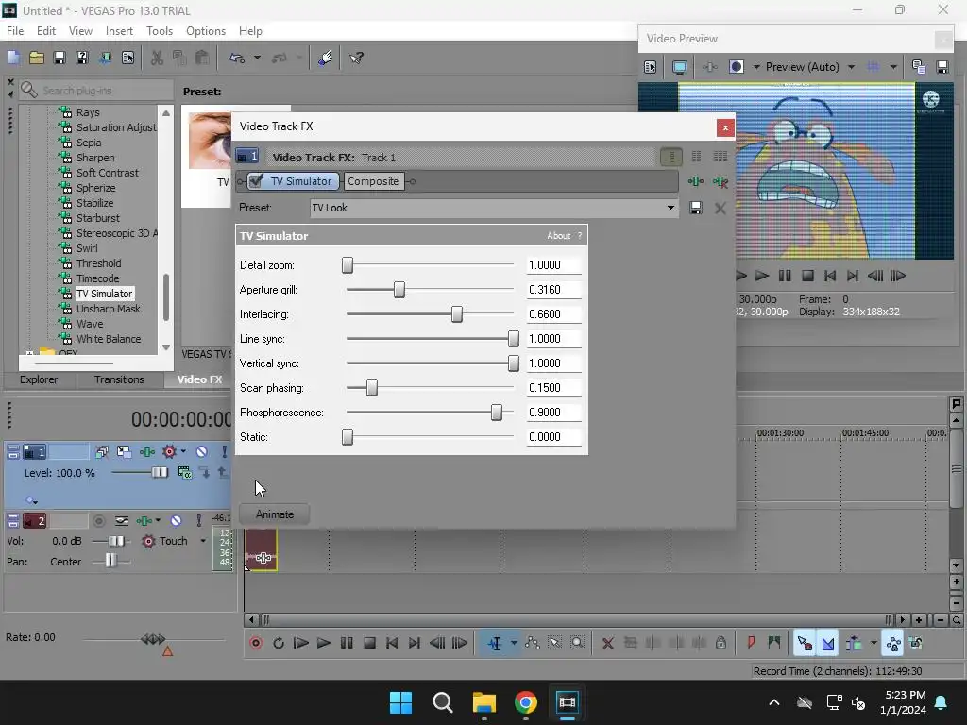Screen dimensions: 967x725
Task: Open the Tools menu
Action: pyautogui.click(x=159, y=31)
